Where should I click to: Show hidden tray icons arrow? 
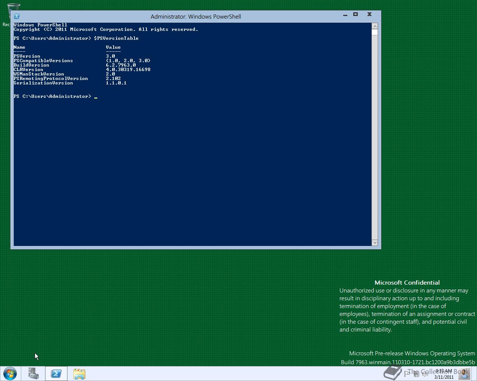tap(398, 374)
